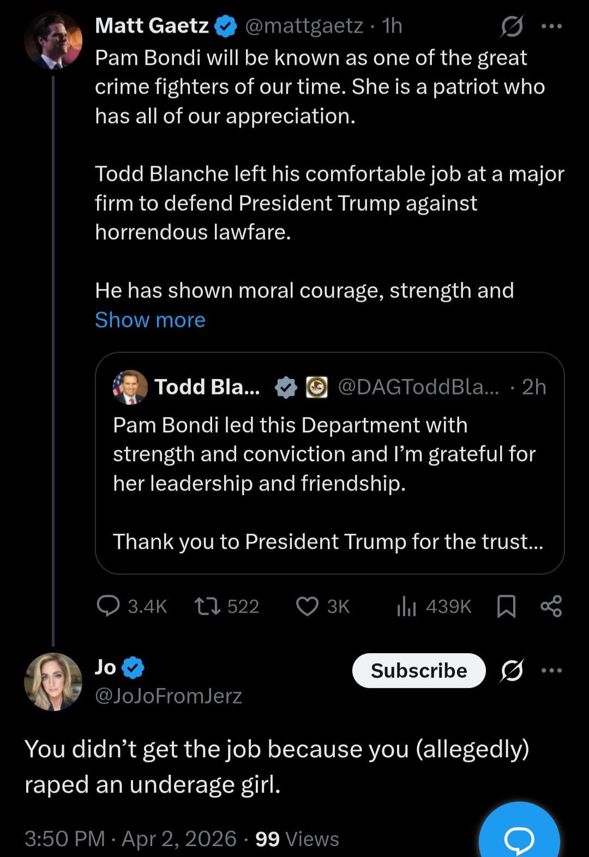
Task: Open Matt Gaetz profile picture
Action: [x=53, y=41]
